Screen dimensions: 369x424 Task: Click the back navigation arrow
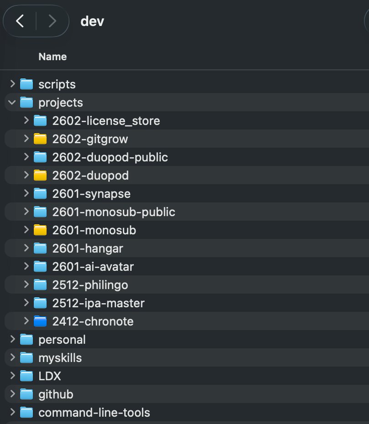tap(20, 21)
